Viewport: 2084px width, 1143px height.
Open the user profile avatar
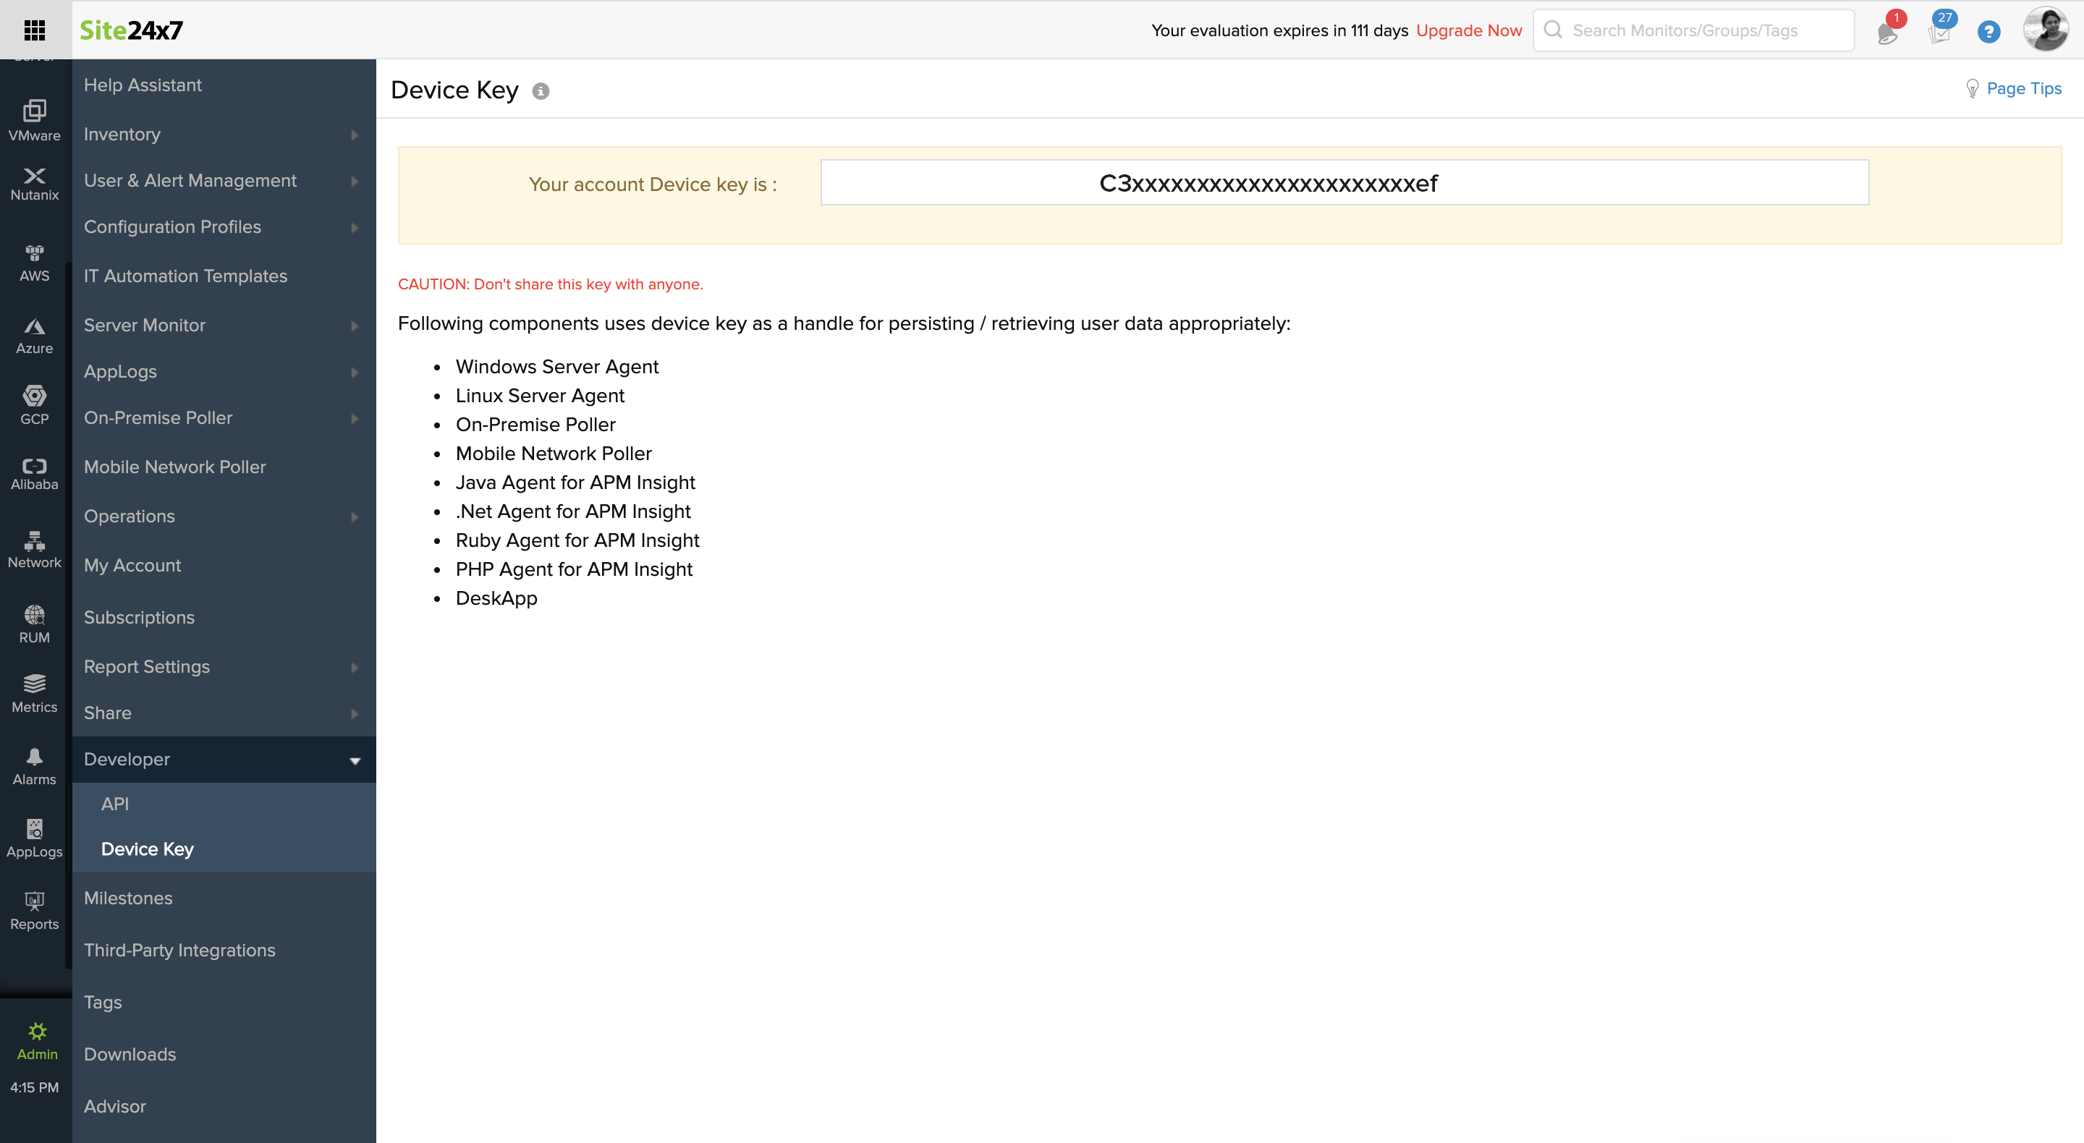point(2044,30)
